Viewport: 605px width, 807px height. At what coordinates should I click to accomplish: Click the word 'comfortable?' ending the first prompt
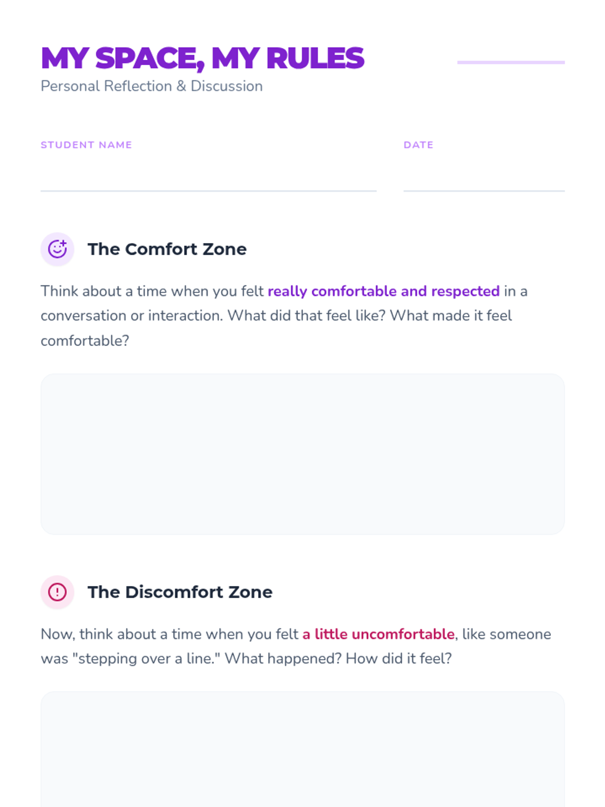(85, 341)
